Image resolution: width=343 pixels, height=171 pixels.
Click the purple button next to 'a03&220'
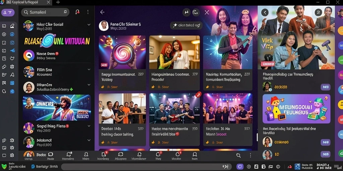coord(325,87)
